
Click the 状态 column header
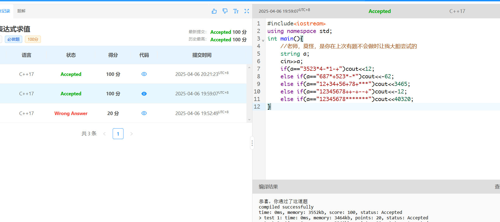click(71, 55)
